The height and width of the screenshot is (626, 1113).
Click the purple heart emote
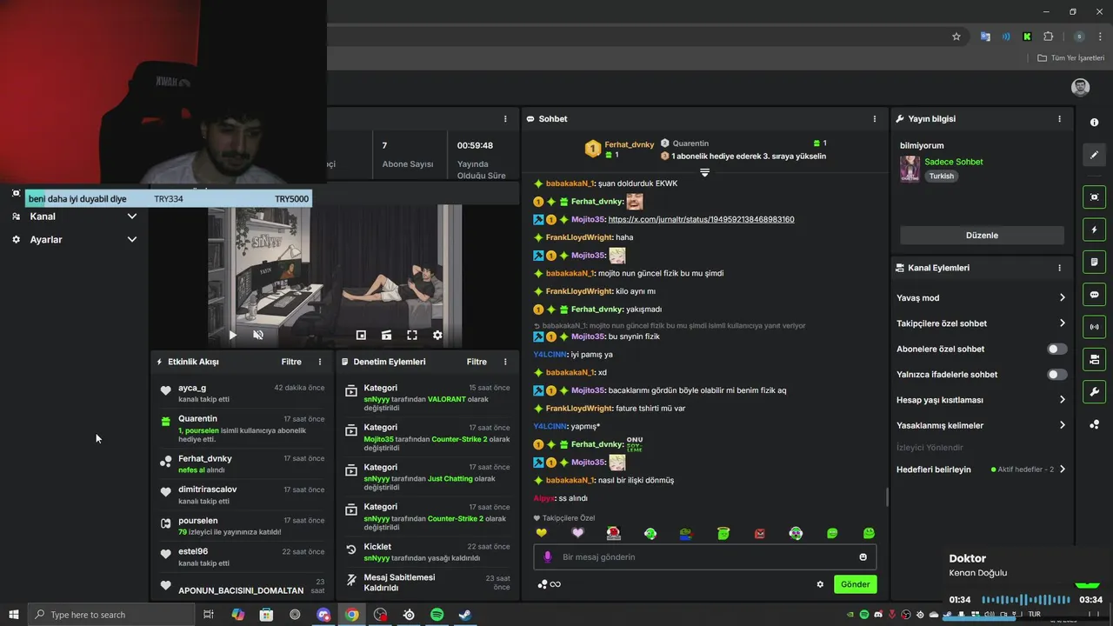577,533
